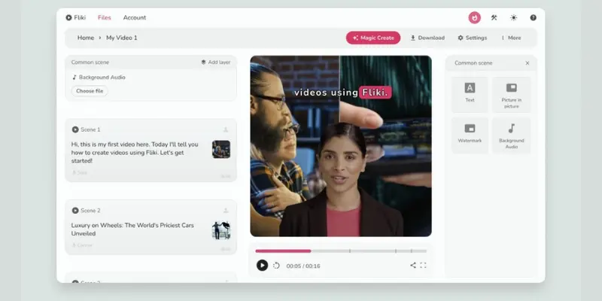Click the replay circular arrow icon
The height and width of the screenshot is (301, 602).
276,266
